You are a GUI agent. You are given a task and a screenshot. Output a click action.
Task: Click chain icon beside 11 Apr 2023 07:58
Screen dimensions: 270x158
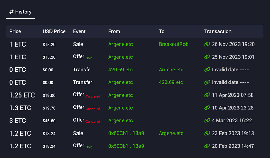coord(207,95)
